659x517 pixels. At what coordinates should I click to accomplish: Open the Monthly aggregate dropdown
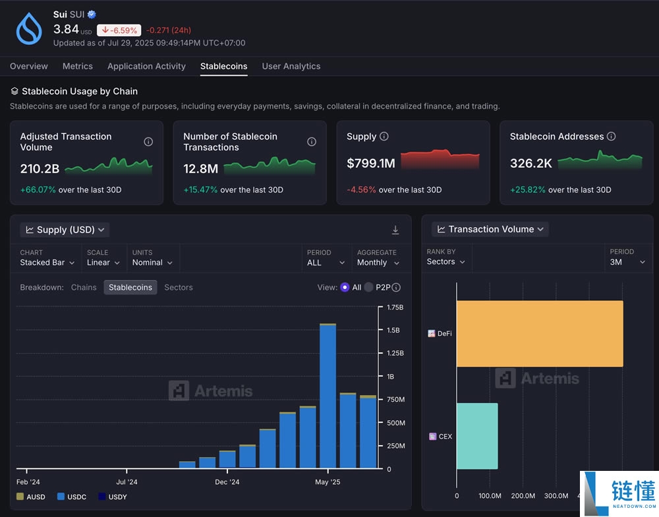(x=378, y=262)
